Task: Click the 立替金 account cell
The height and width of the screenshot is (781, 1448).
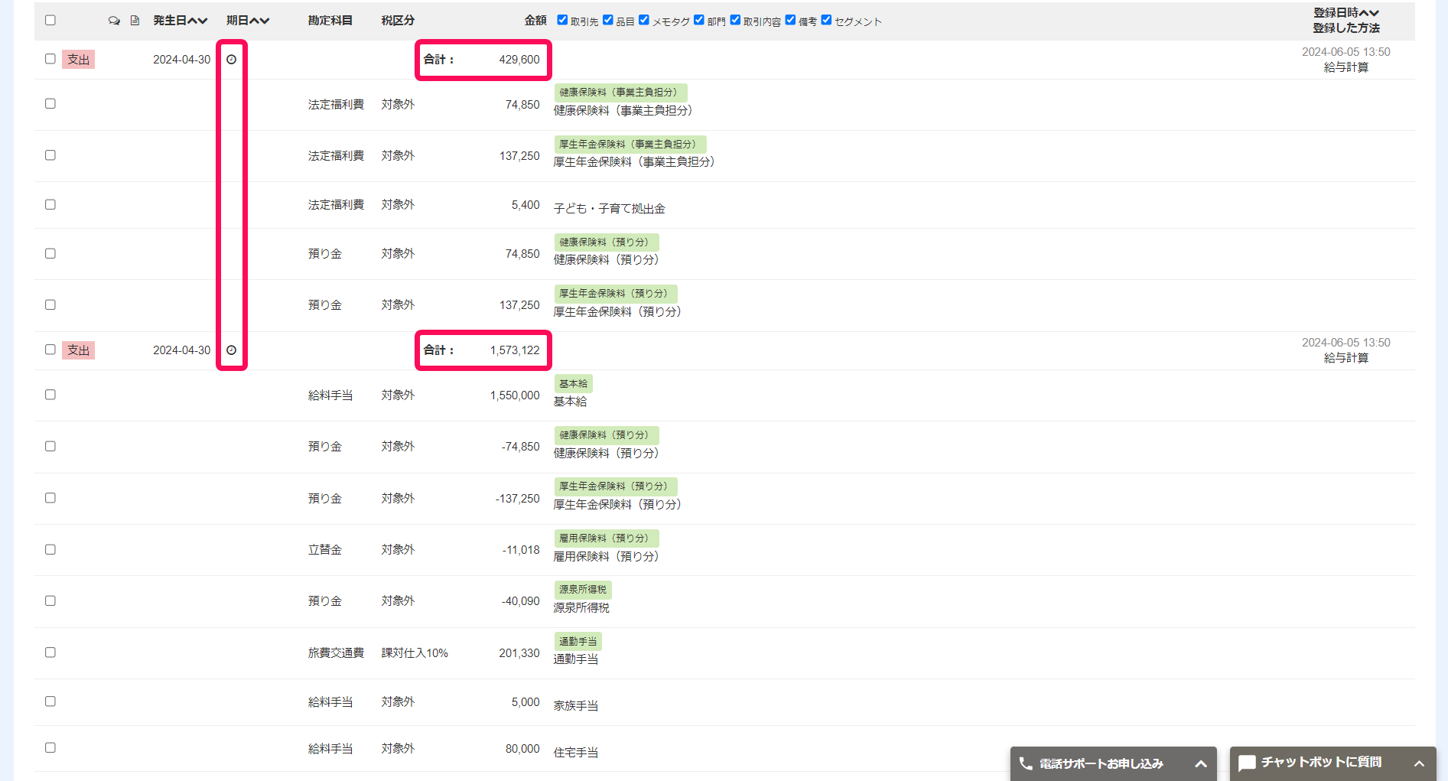Action: click(x=325, y=550)
